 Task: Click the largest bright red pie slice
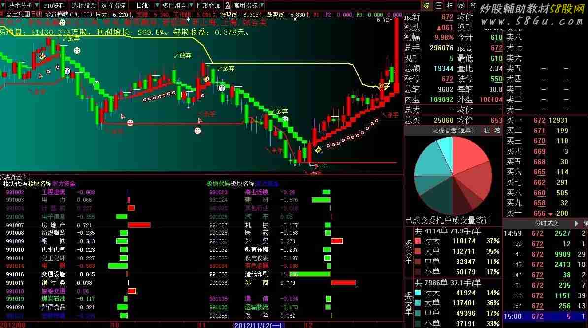pos(468,156)
